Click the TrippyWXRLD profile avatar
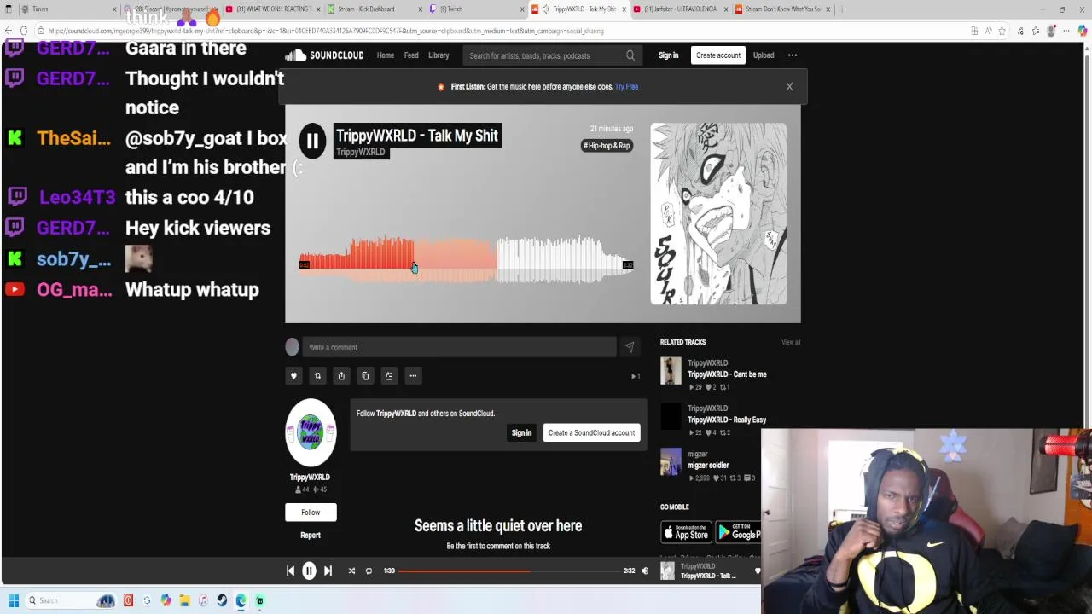Image resolution: width=1092 pixels, height=614 pixels. point(311,432)
